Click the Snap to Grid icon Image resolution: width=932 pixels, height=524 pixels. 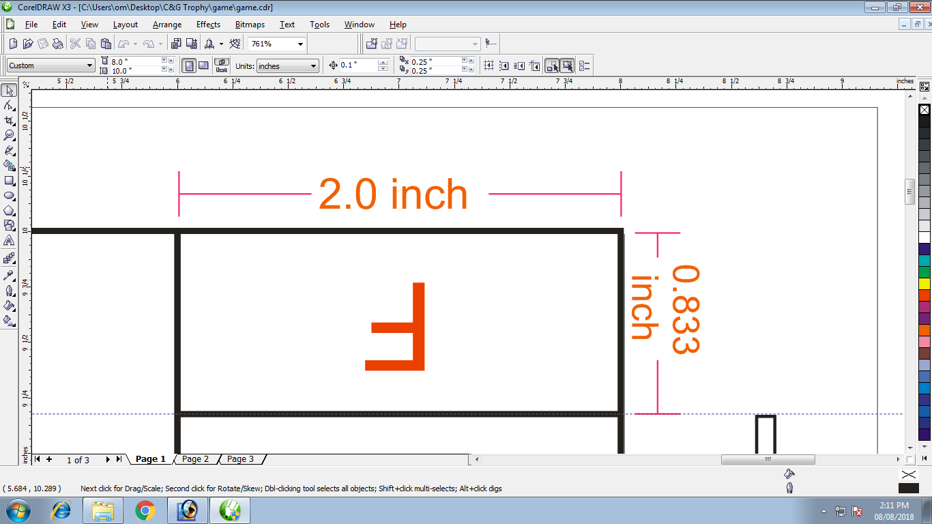(x=489, y=65)
